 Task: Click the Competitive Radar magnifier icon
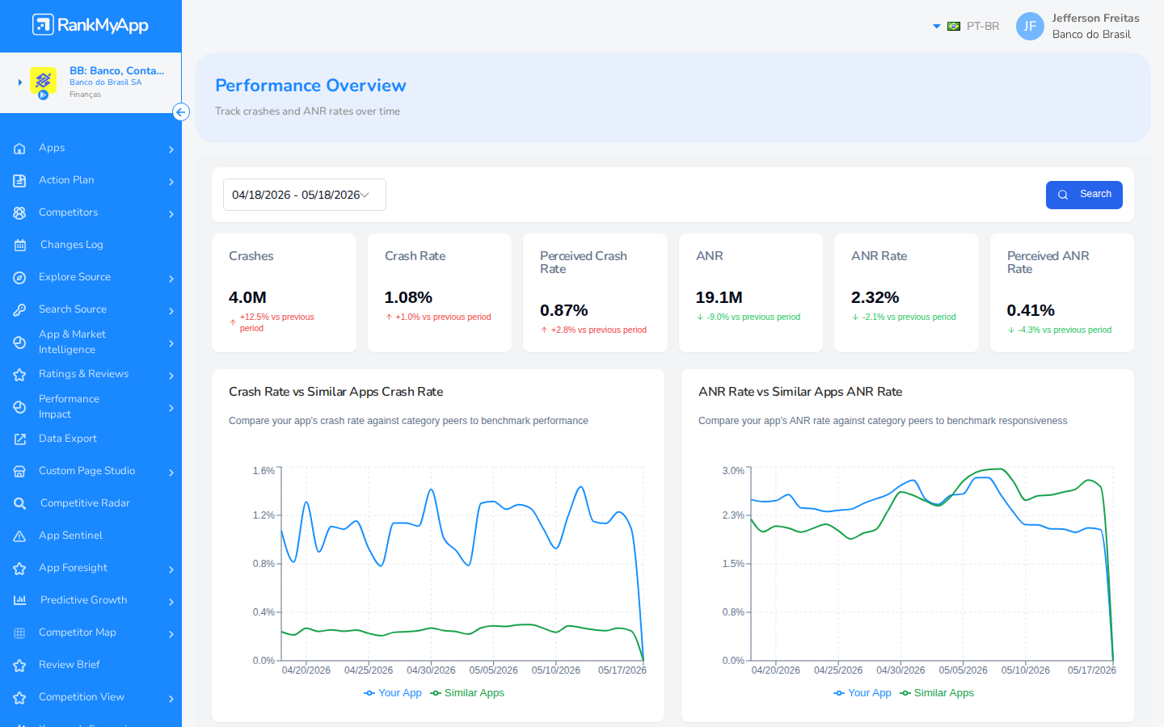pyautogui.click(x=20, y=504)
